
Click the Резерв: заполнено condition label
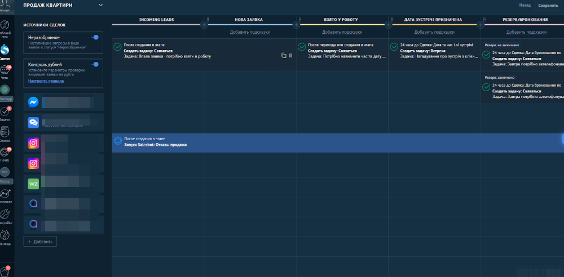tap(500, 77)
